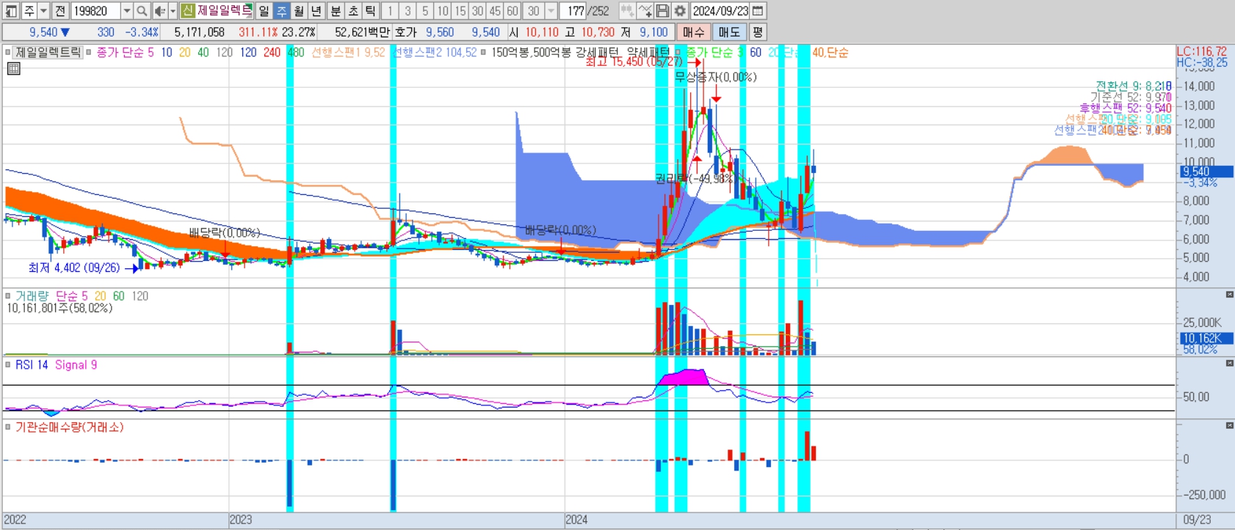Click the 제일일렉트릭 chart legend label

(x=48, y=53)
